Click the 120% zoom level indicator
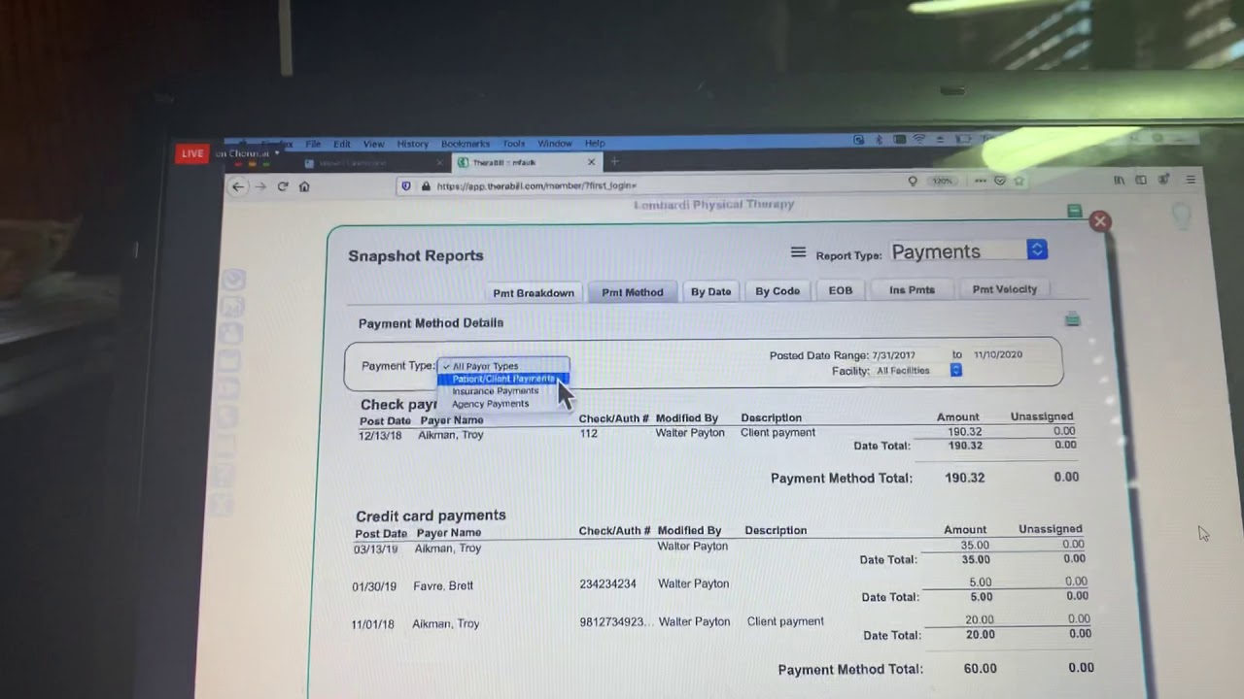 click(942, 181)
